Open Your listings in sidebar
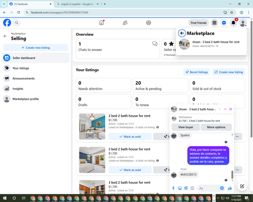The image size is (253, 202). pos(35,68)
